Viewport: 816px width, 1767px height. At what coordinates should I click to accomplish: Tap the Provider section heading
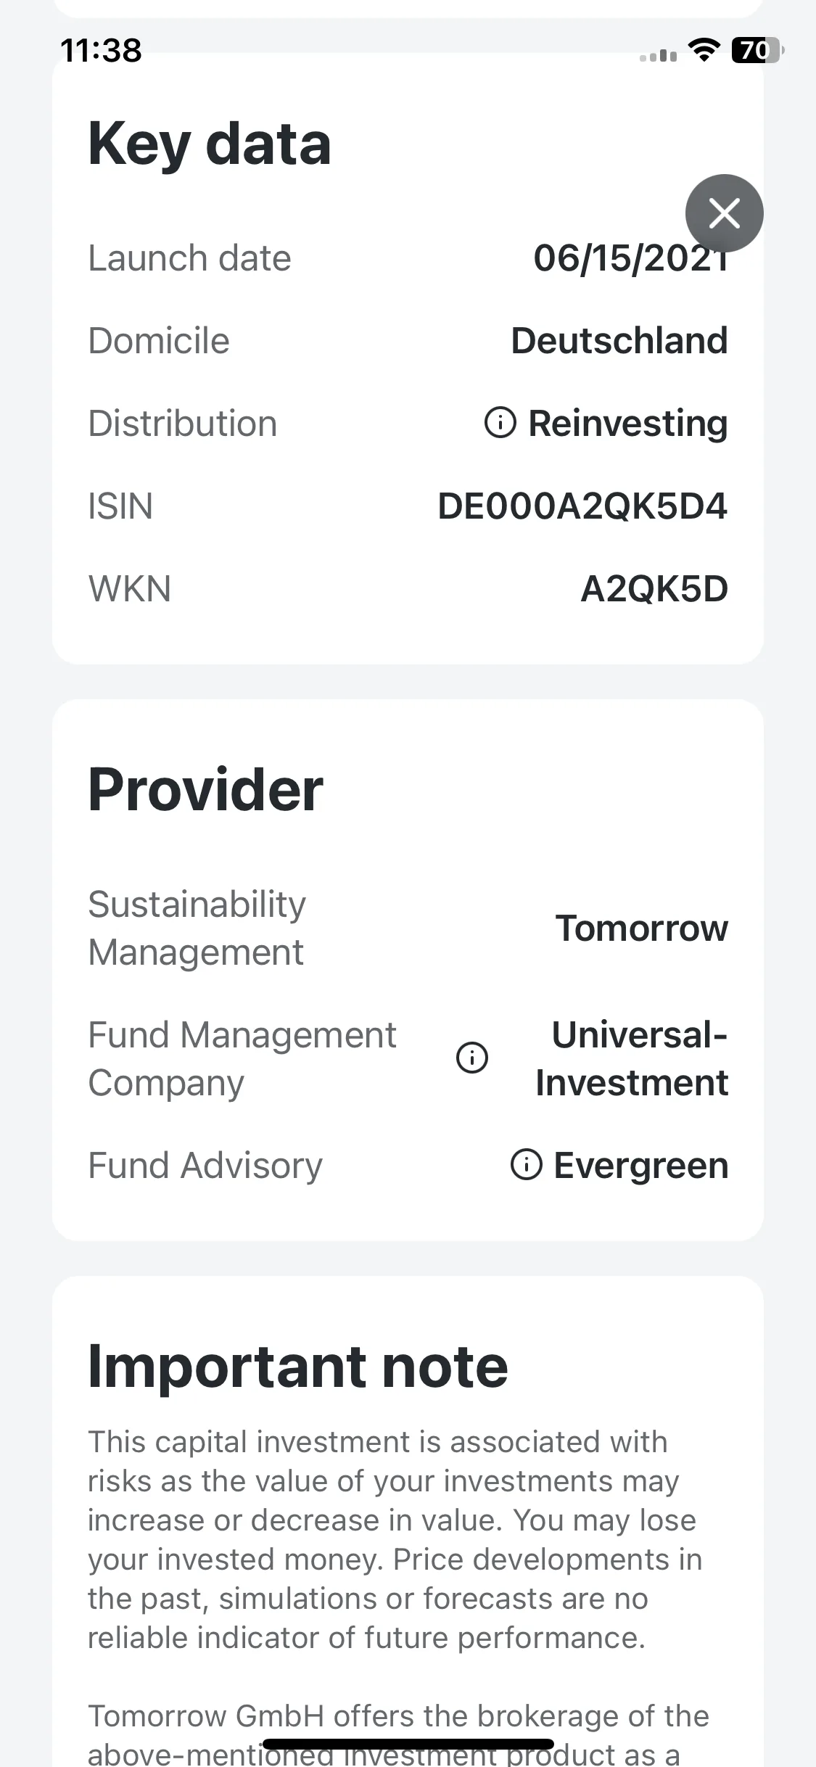coord(205,790)
